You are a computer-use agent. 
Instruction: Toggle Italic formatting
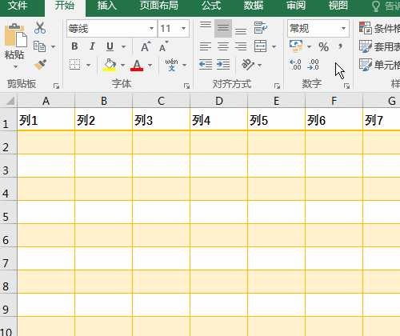pos(92,46)
